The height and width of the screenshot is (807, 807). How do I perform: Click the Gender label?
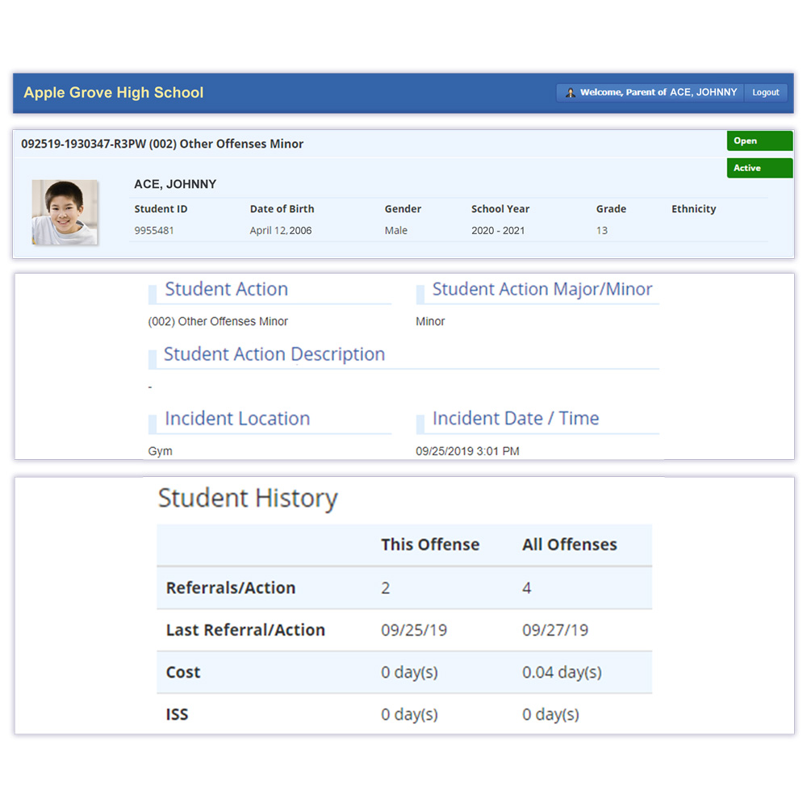(403, 209)
